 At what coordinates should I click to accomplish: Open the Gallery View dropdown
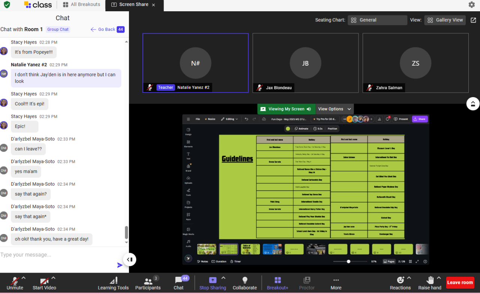tap(445, 20)
